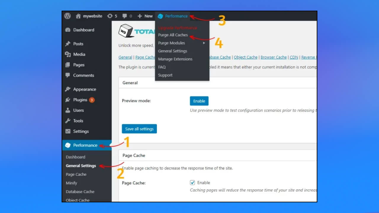This screenshot has height=213, width=379.
Task: Open FAQ from Performance dropdown
Action: pos(162,67)
